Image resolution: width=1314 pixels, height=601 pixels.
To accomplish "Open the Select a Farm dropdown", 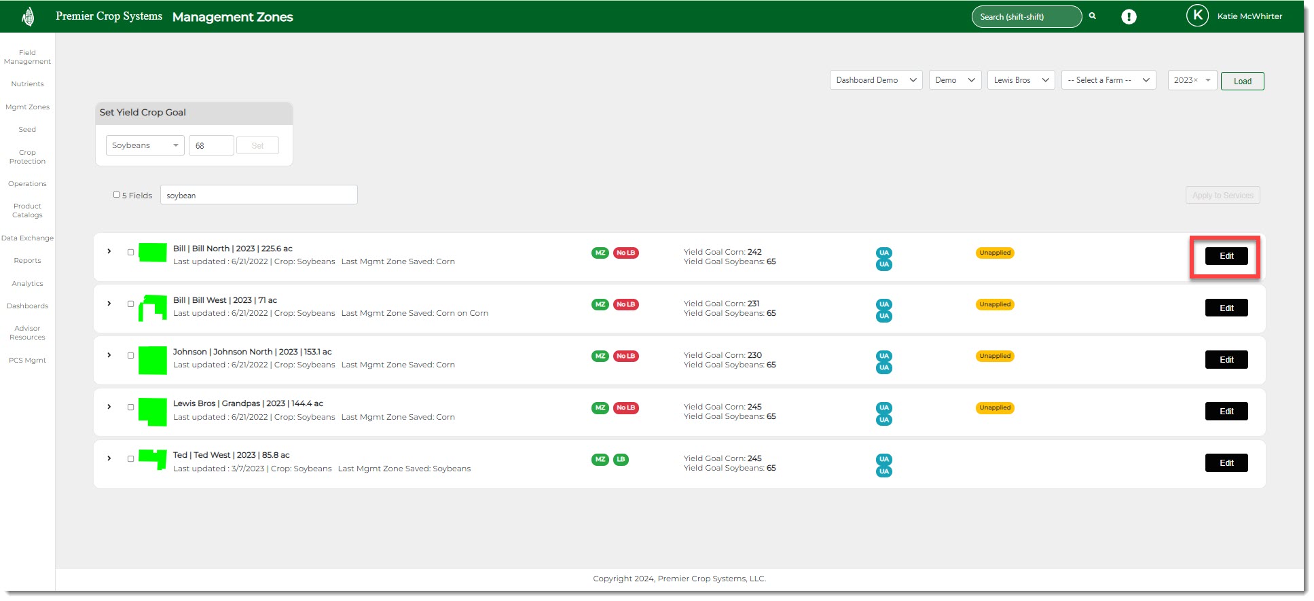I will 1108,80.
